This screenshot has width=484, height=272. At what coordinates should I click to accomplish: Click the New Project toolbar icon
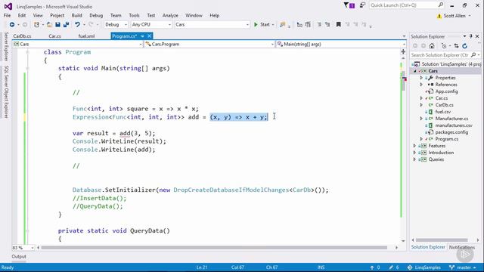pyautogui.click(x=37, y=25)
